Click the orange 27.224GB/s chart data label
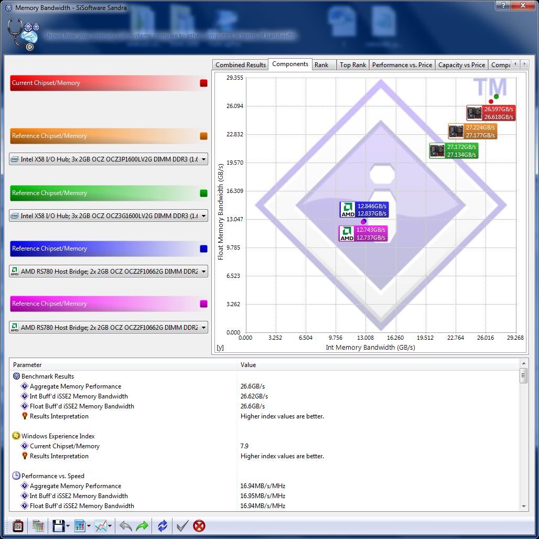Viewport: 539px width, 539px height. click(472, 131)
